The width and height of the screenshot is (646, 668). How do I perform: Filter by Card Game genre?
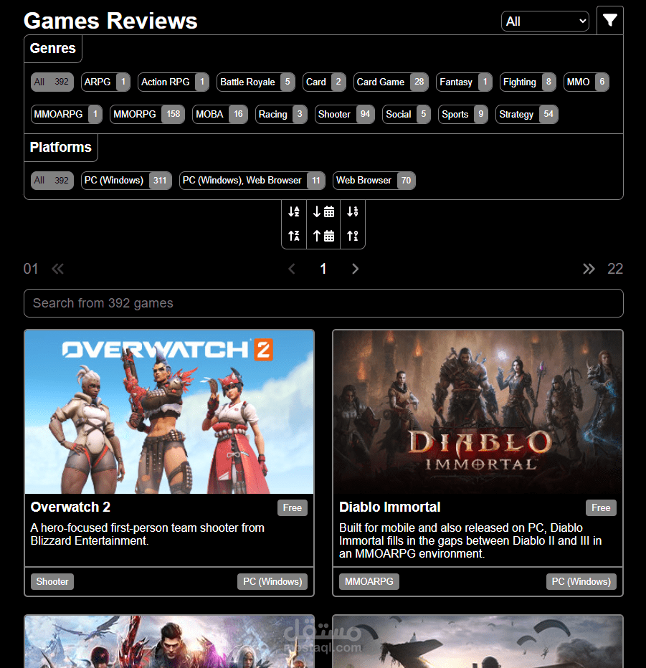tap(391, 82)
